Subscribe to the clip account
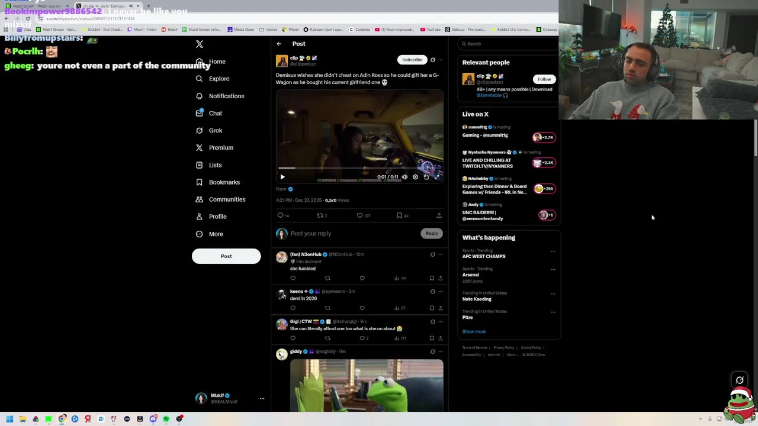This screenshot has width=758, height=426. tap(412, 60)
